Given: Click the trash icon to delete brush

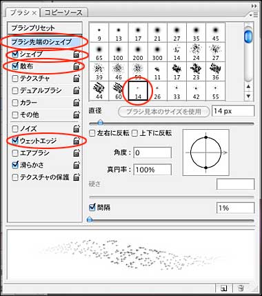Looking at the screenshot, I should tap(241, 288).
